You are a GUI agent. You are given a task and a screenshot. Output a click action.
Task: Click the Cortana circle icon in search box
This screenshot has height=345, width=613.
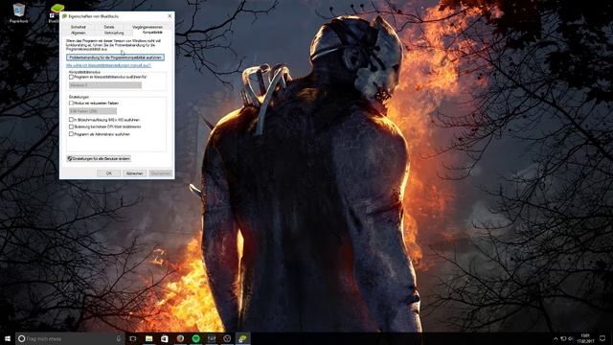tap(21, 338)
